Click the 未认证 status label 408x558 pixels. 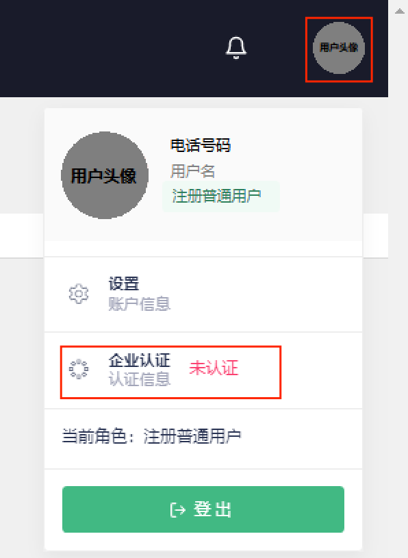214,368
